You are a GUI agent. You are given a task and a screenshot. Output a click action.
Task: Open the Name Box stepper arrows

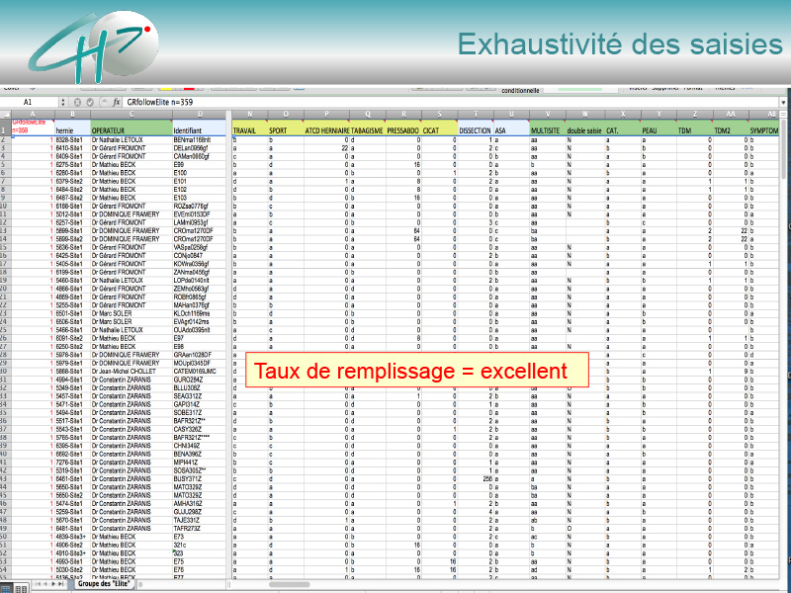63,102
